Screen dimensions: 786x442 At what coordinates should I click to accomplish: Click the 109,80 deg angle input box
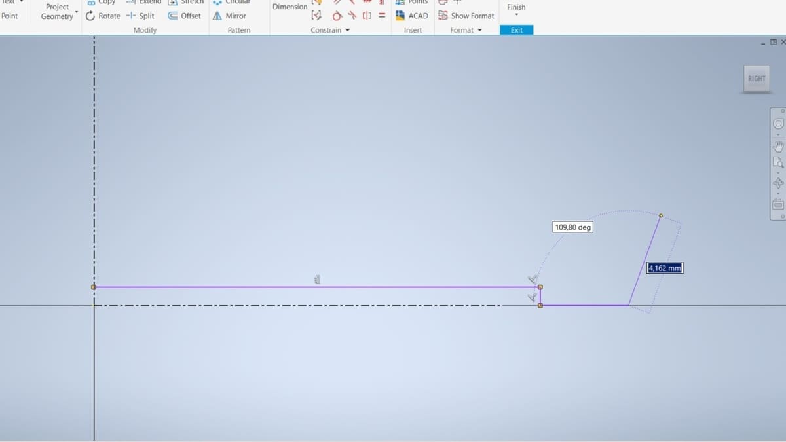click(x=573, y=228)
